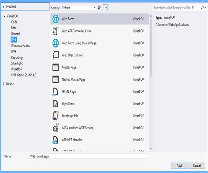This screenshot has height=173, width=208.
Task: Click the Name field containing WebForm1.aspx
Action: pos(88,156)
